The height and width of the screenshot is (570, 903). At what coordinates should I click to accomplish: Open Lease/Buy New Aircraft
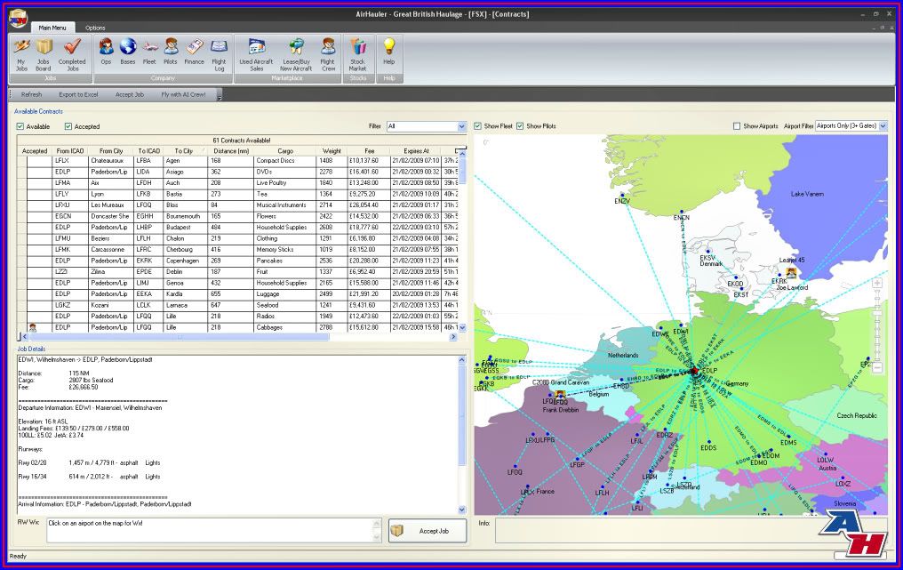[x=296, y=55]
